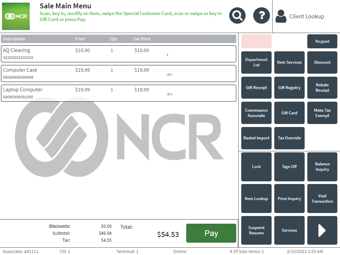340x255 pixels.
Task: Click the Price column header
Action: coord(80,39)
